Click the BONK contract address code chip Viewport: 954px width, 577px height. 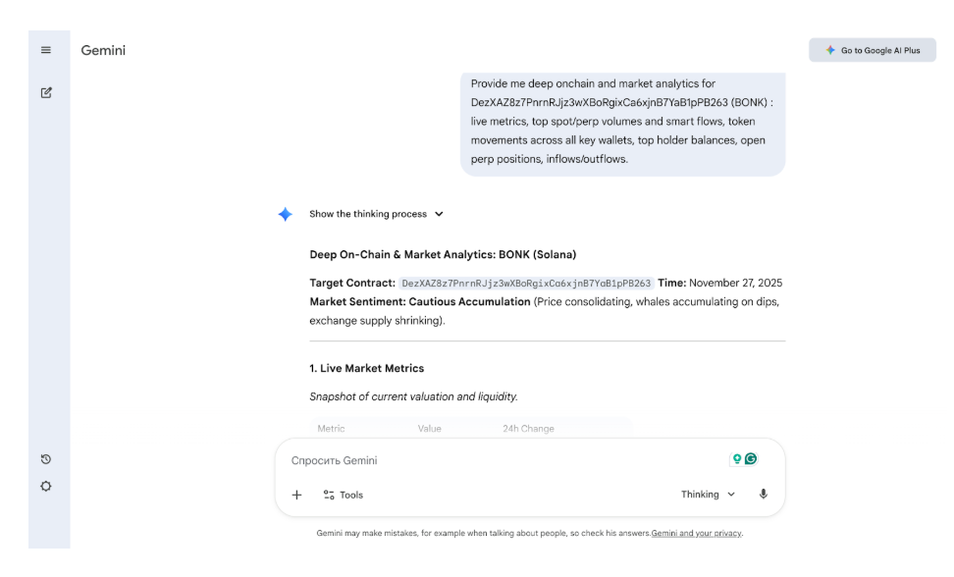click(526, 284)
